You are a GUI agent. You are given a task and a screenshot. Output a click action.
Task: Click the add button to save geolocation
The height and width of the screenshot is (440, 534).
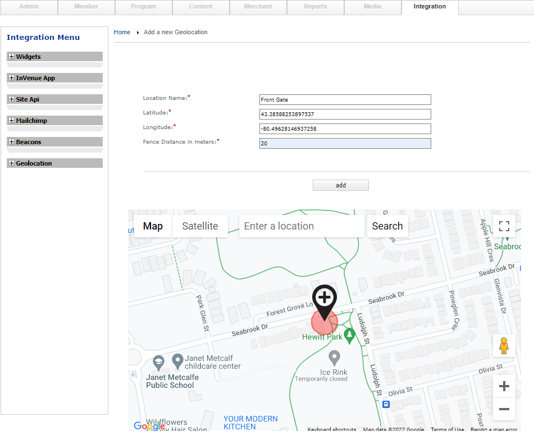coord(340,185)
